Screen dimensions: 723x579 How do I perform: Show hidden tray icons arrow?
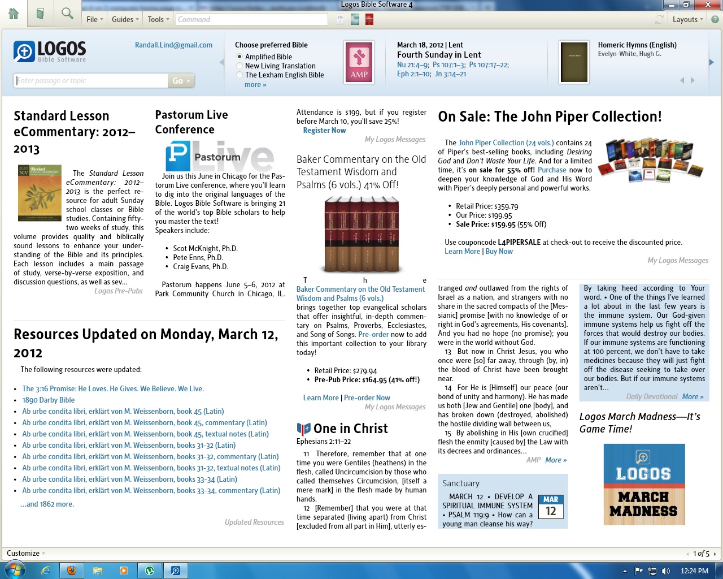click(625, 571)
